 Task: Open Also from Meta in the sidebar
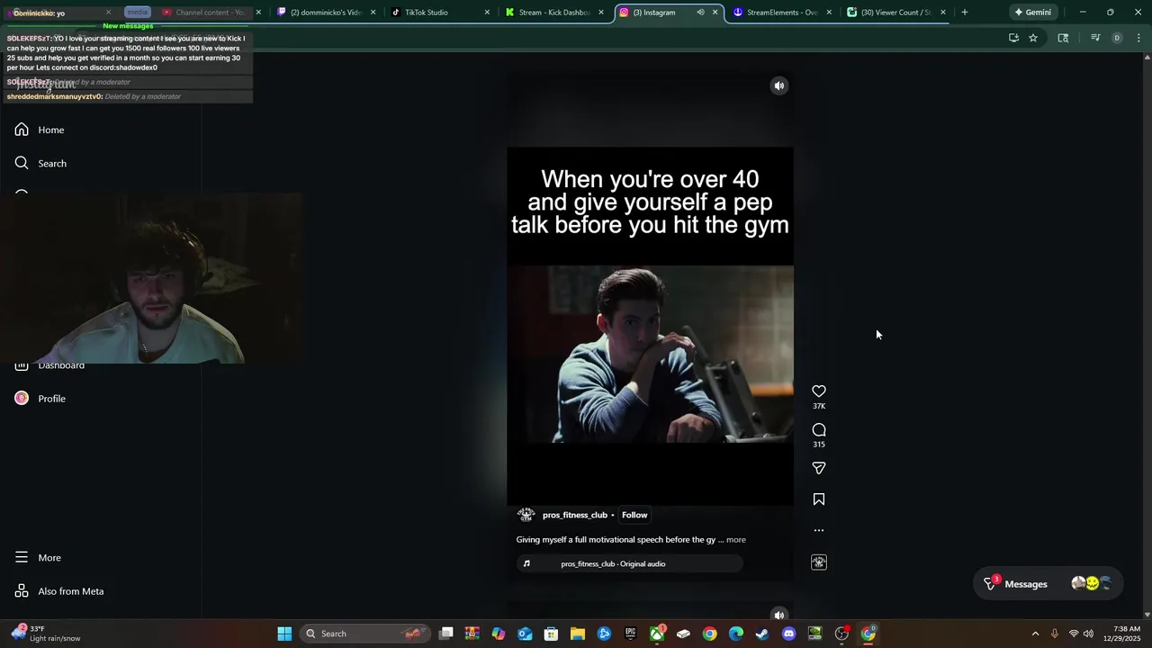point(59,590)
